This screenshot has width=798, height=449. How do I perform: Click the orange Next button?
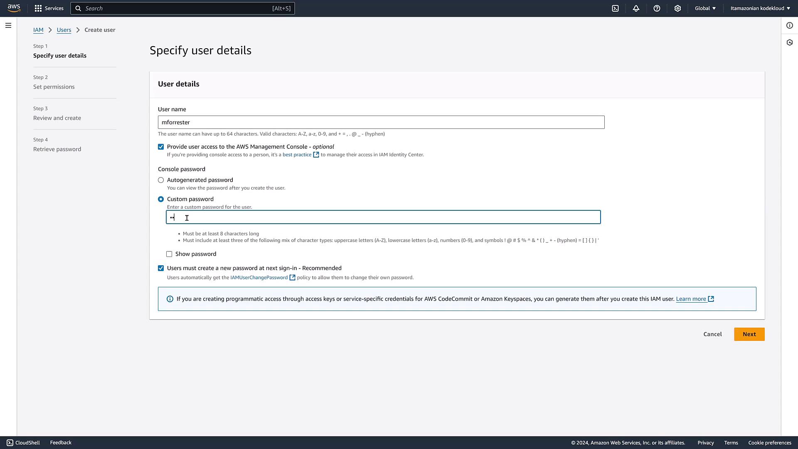749,334
